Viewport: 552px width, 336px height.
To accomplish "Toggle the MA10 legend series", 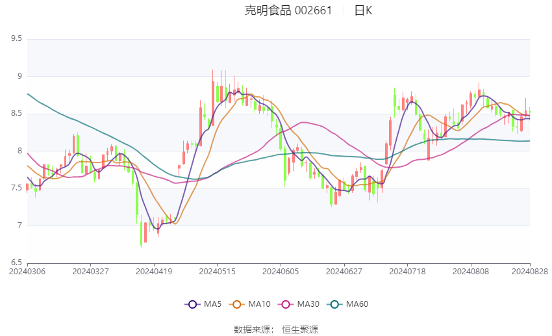I will pyautogui.click(x=249, y=304).
